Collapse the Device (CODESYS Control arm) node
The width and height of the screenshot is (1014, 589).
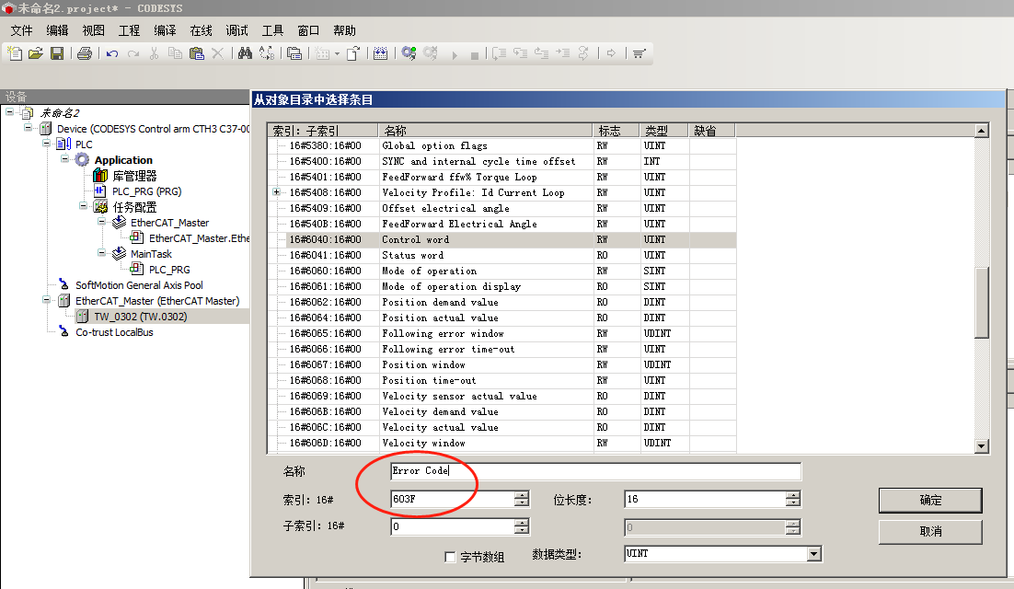[x=28, y=128]
